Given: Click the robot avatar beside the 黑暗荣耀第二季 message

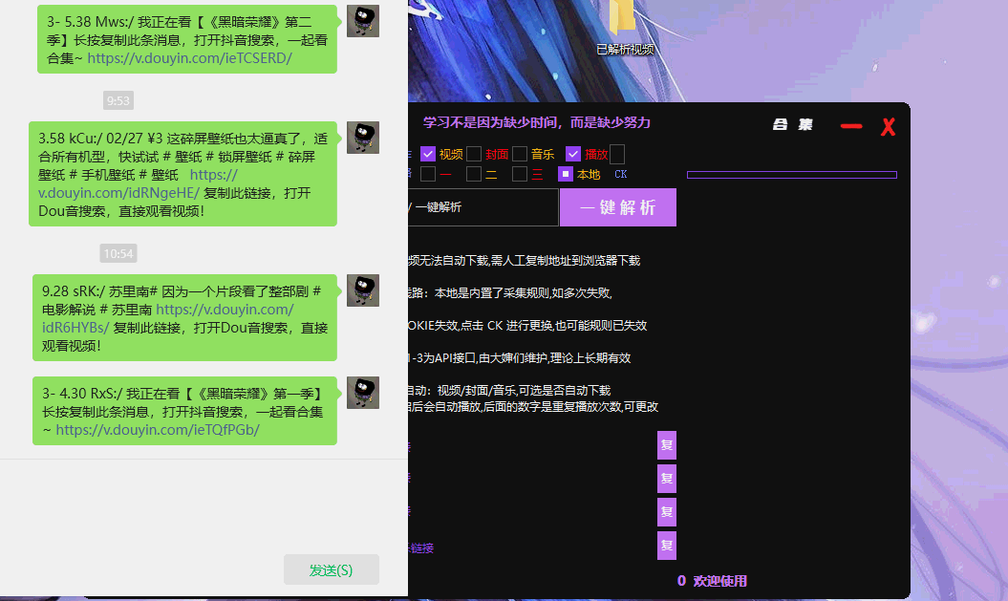Looking at the screenshot, I should 362,21.
